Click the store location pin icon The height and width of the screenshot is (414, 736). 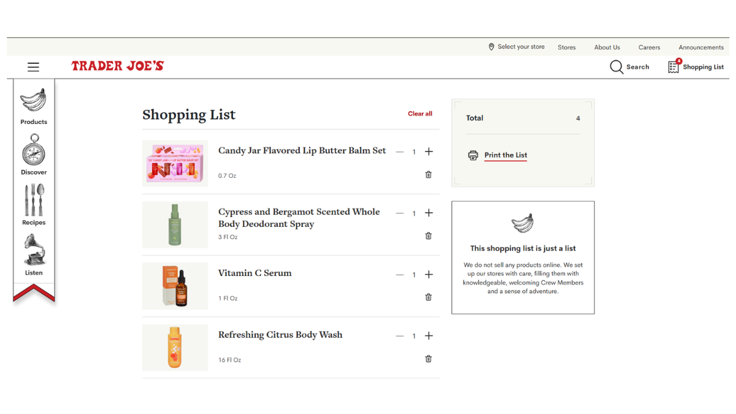click(491, 47)
